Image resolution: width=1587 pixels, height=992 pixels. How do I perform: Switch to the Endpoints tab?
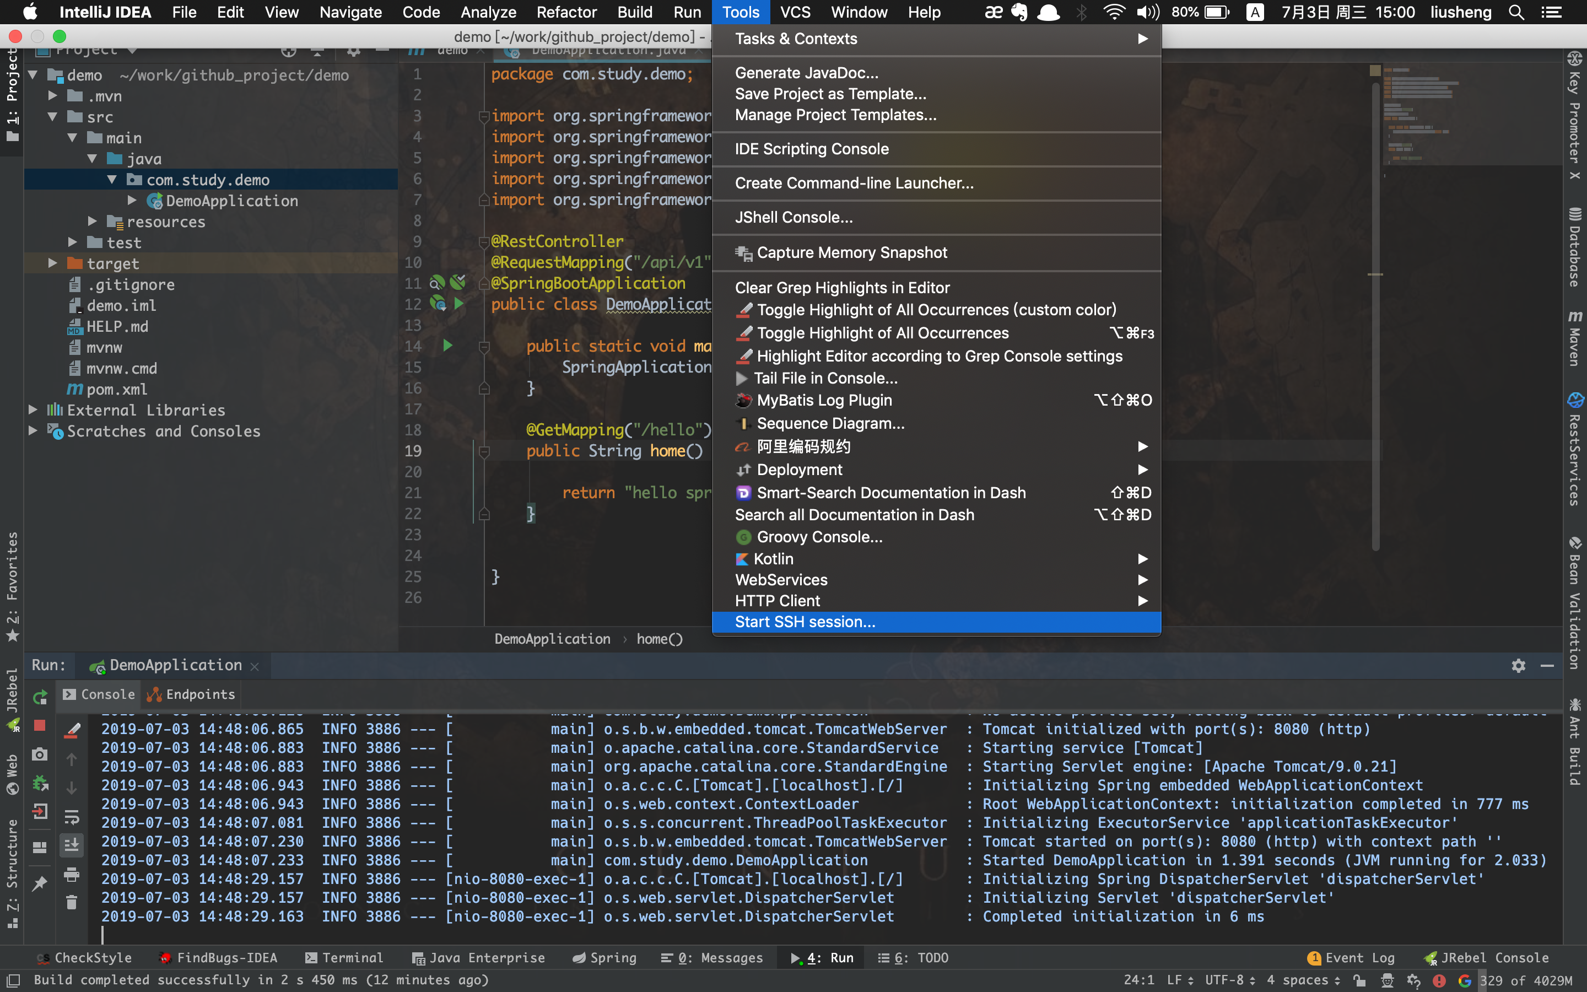click(x=192, y=694)
